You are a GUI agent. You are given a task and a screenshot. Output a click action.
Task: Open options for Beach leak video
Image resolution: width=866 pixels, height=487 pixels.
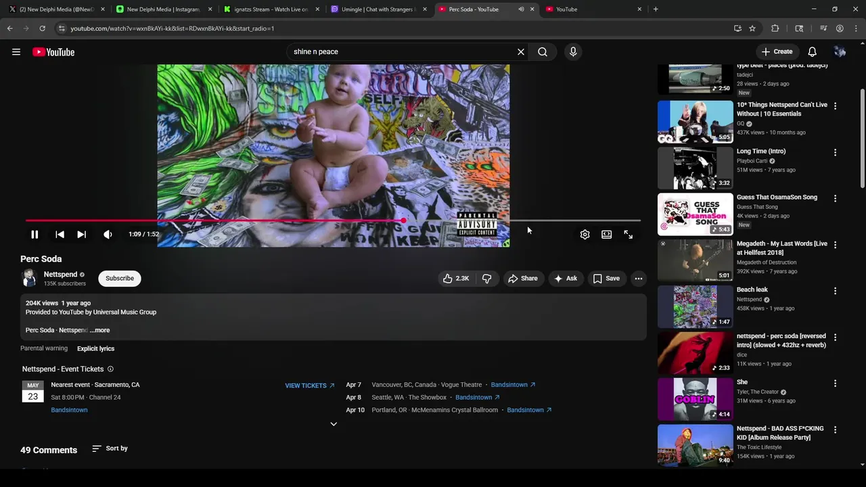835,291
